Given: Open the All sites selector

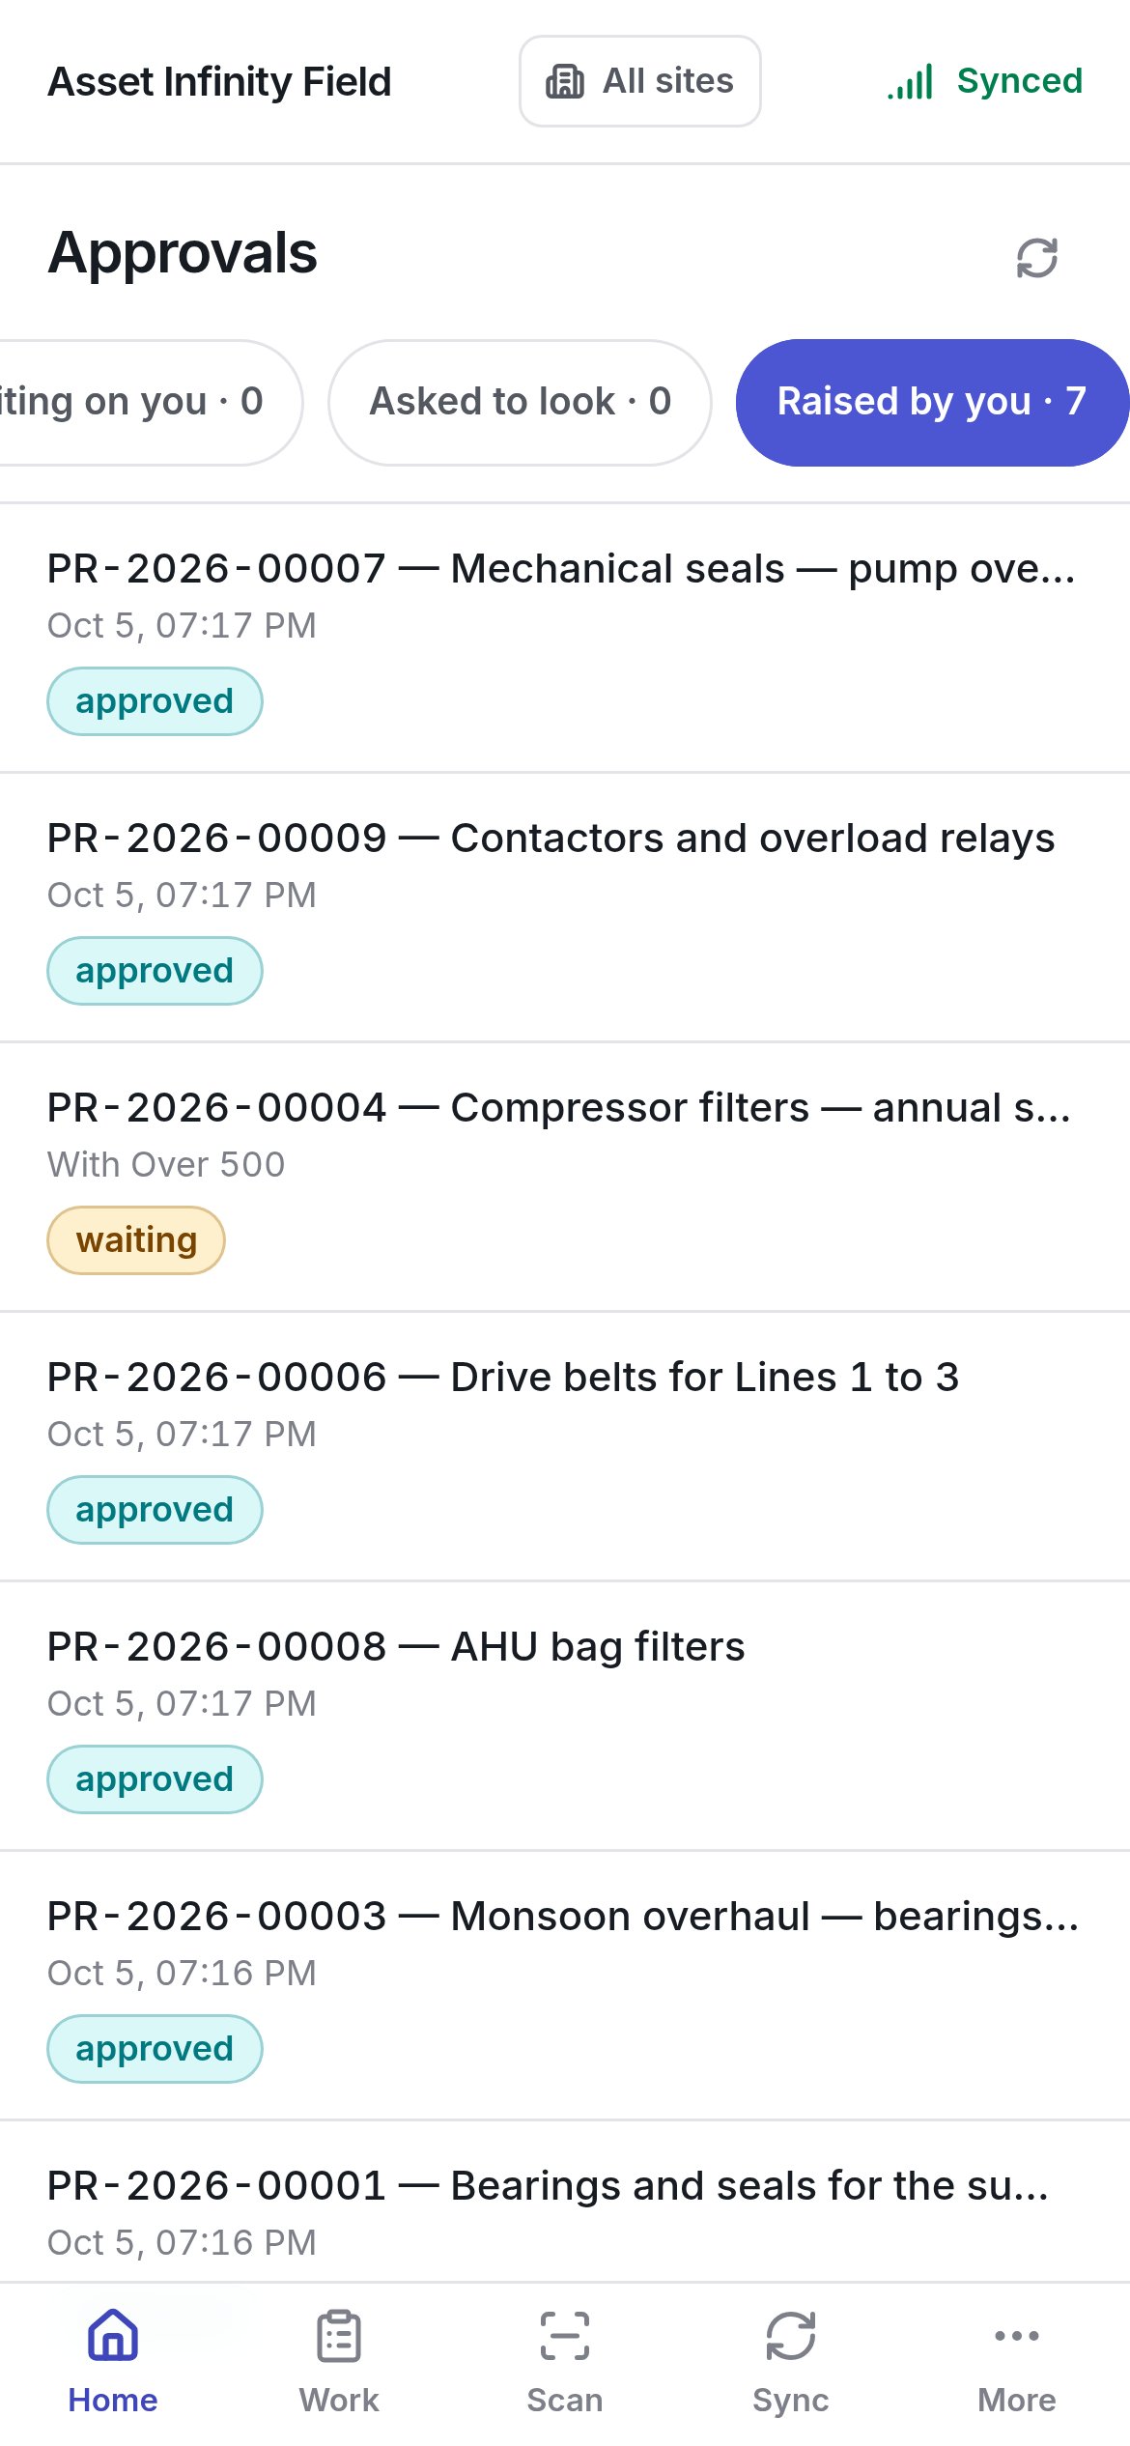Looking at the screenshot, I should (x=640, y=81).
